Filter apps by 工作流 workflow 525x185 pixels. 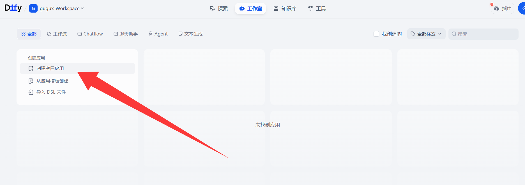[x=57, y=34]
